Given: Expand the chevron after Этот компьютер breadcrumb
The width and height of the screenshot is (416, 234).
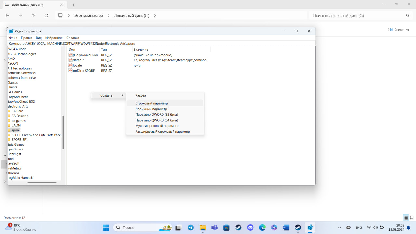Looking at the screenshot, I should [x=109, y=15].
